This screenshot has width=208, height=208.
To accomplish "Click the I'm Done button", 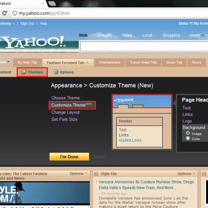I will (69, 157).
